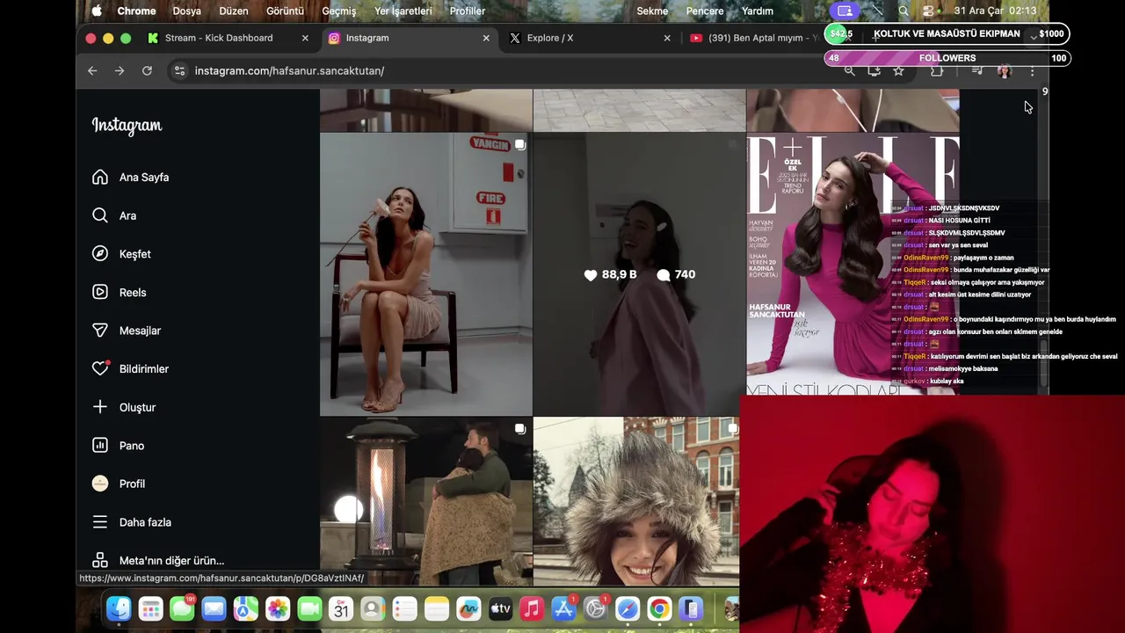Image resolution: width=1125 pixels, height=633 pixels.
Task: Open Chrome media controls icon
Action: pyautogui.click(x=977, y=70)
